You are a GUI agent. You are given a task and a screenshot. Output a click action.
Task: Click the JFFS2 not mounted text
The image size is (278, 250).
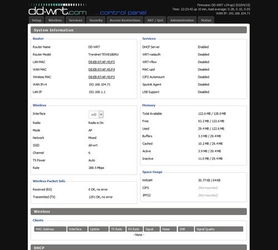(208, 196)
